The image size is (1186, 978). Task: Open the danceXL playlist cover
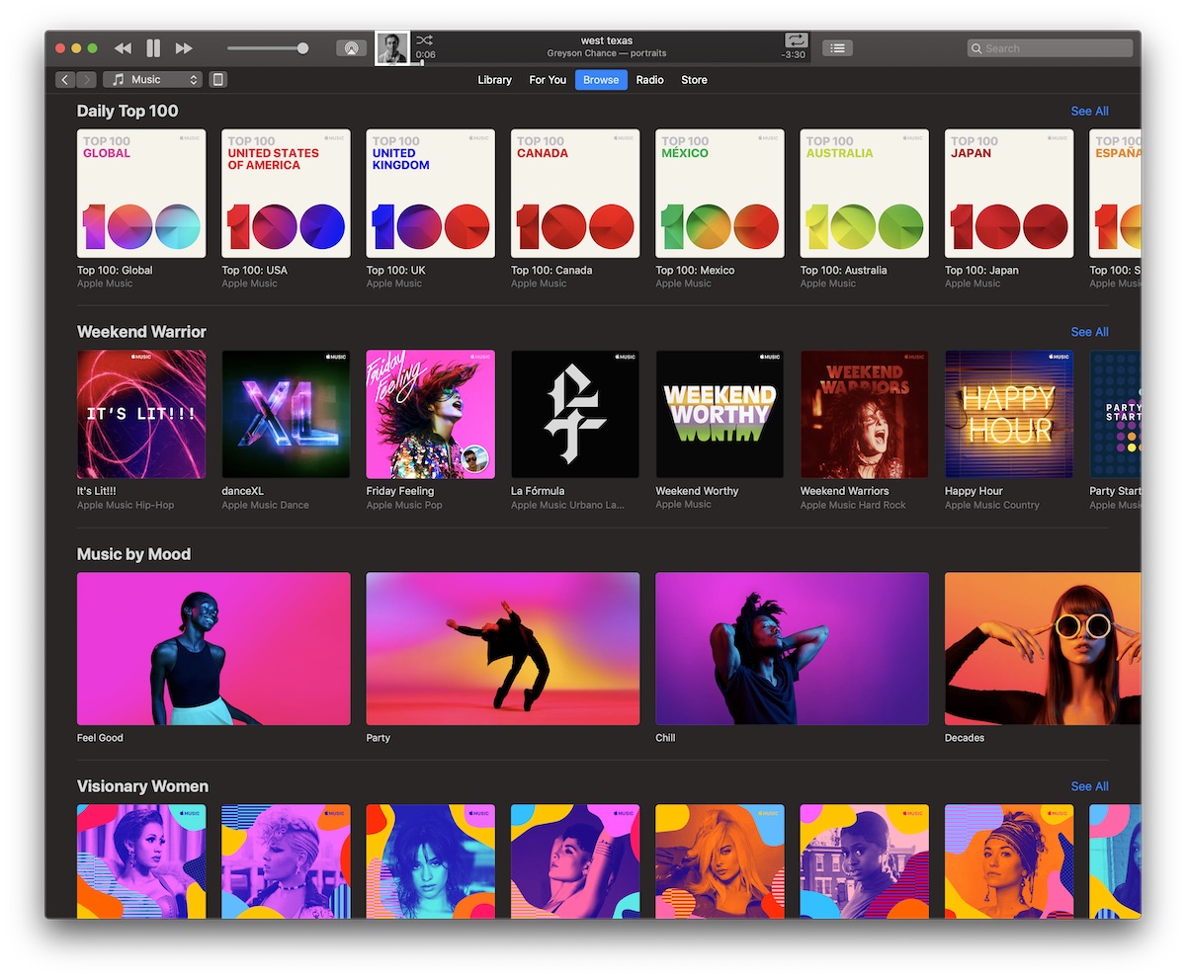coord(286,414)
